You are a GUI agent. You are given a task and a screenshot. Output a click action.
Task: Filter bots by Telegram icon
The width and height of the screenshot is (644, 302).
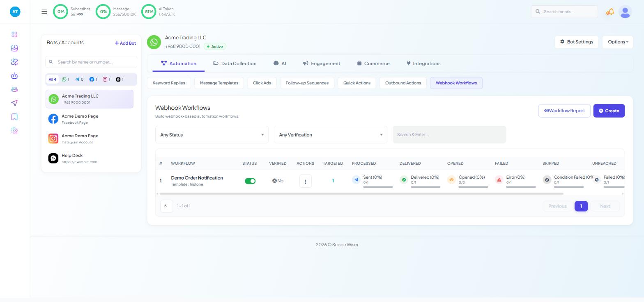click(79, 79)
